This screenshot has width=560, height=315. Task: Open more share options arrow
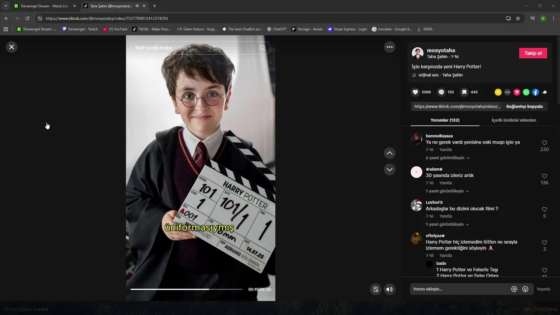545,92
